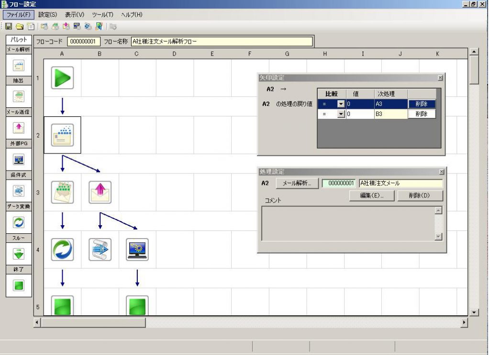Viewport: 490px width, 355px height.
Task: Open the ヘルプ(H) menu
Action: pyautogui.click(x=132, y=15)
